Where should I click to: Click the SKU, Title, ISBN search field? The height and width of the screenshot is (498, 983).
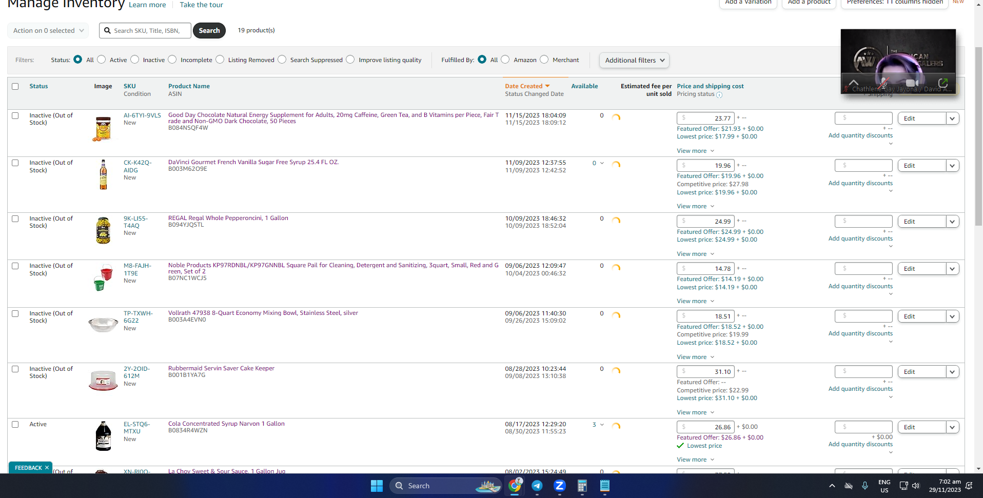click(145, 31)
